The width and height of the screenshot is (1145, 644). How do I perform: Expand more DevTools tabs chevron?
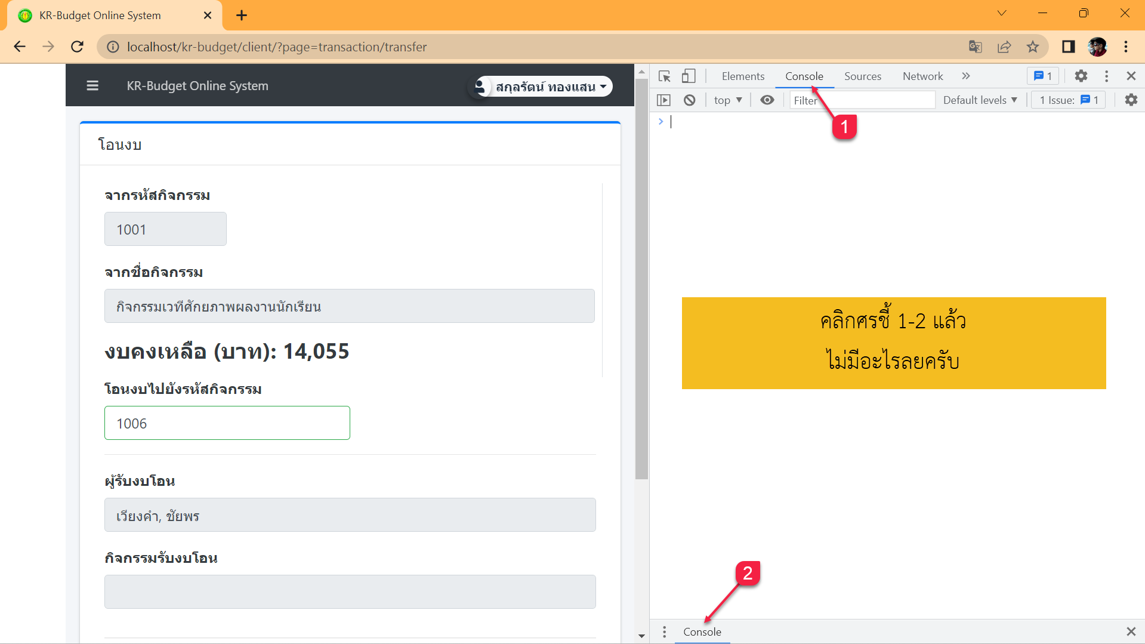click(x=966, y=76)
